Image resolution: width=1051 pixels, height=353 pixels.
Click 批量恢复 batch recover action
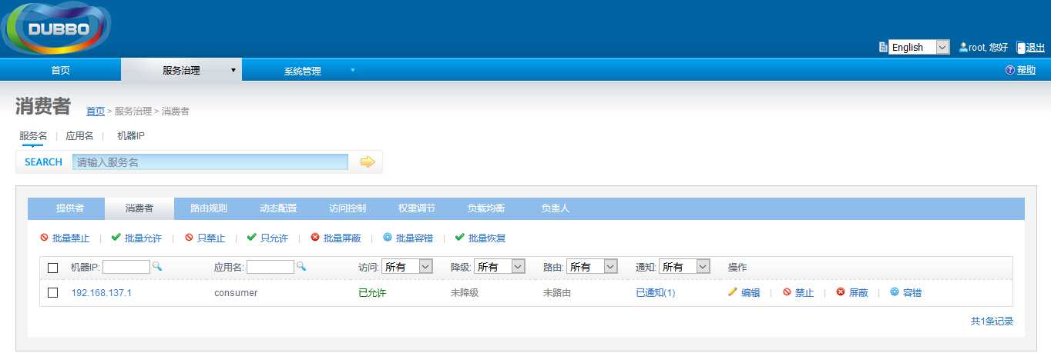(x=480, y=238)
